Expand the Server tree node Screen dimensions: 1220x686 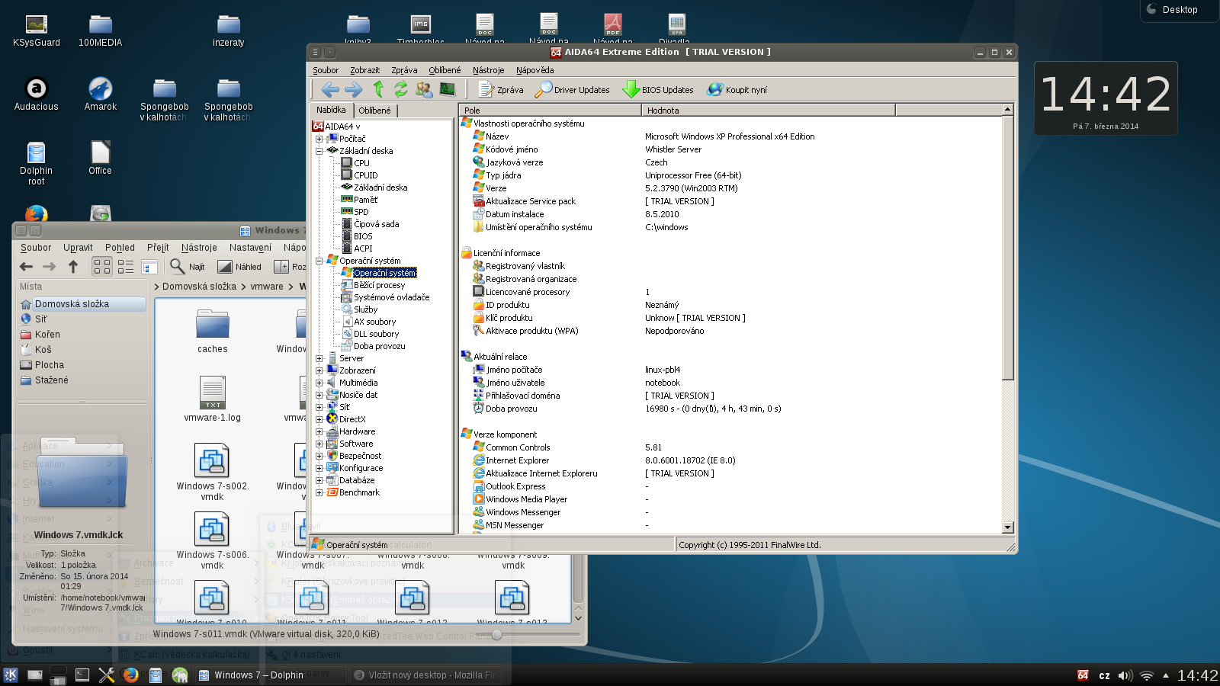pos(319,358)
